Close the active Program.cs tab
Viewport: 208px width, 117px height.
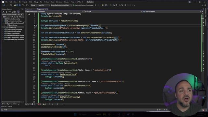(47, 9)
